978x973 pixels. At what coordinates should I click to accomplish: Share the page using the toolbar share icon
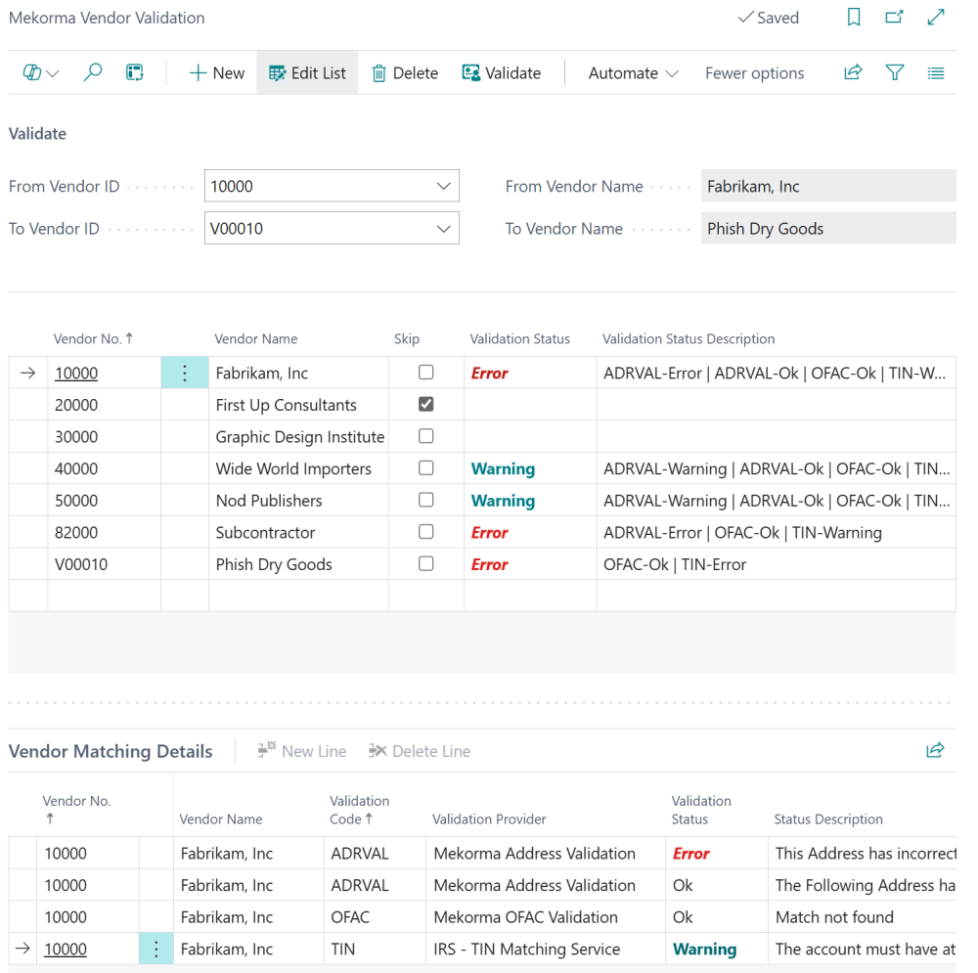coord(853,72)
